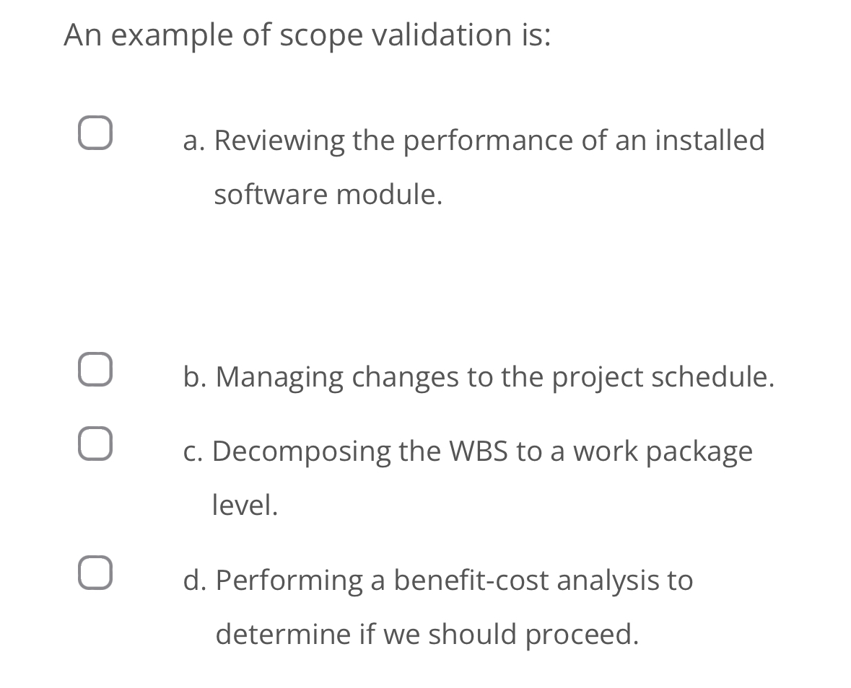851x688 pixels.
Task: Click the label 'c.' before third answer
Action: tap(191, 451)
